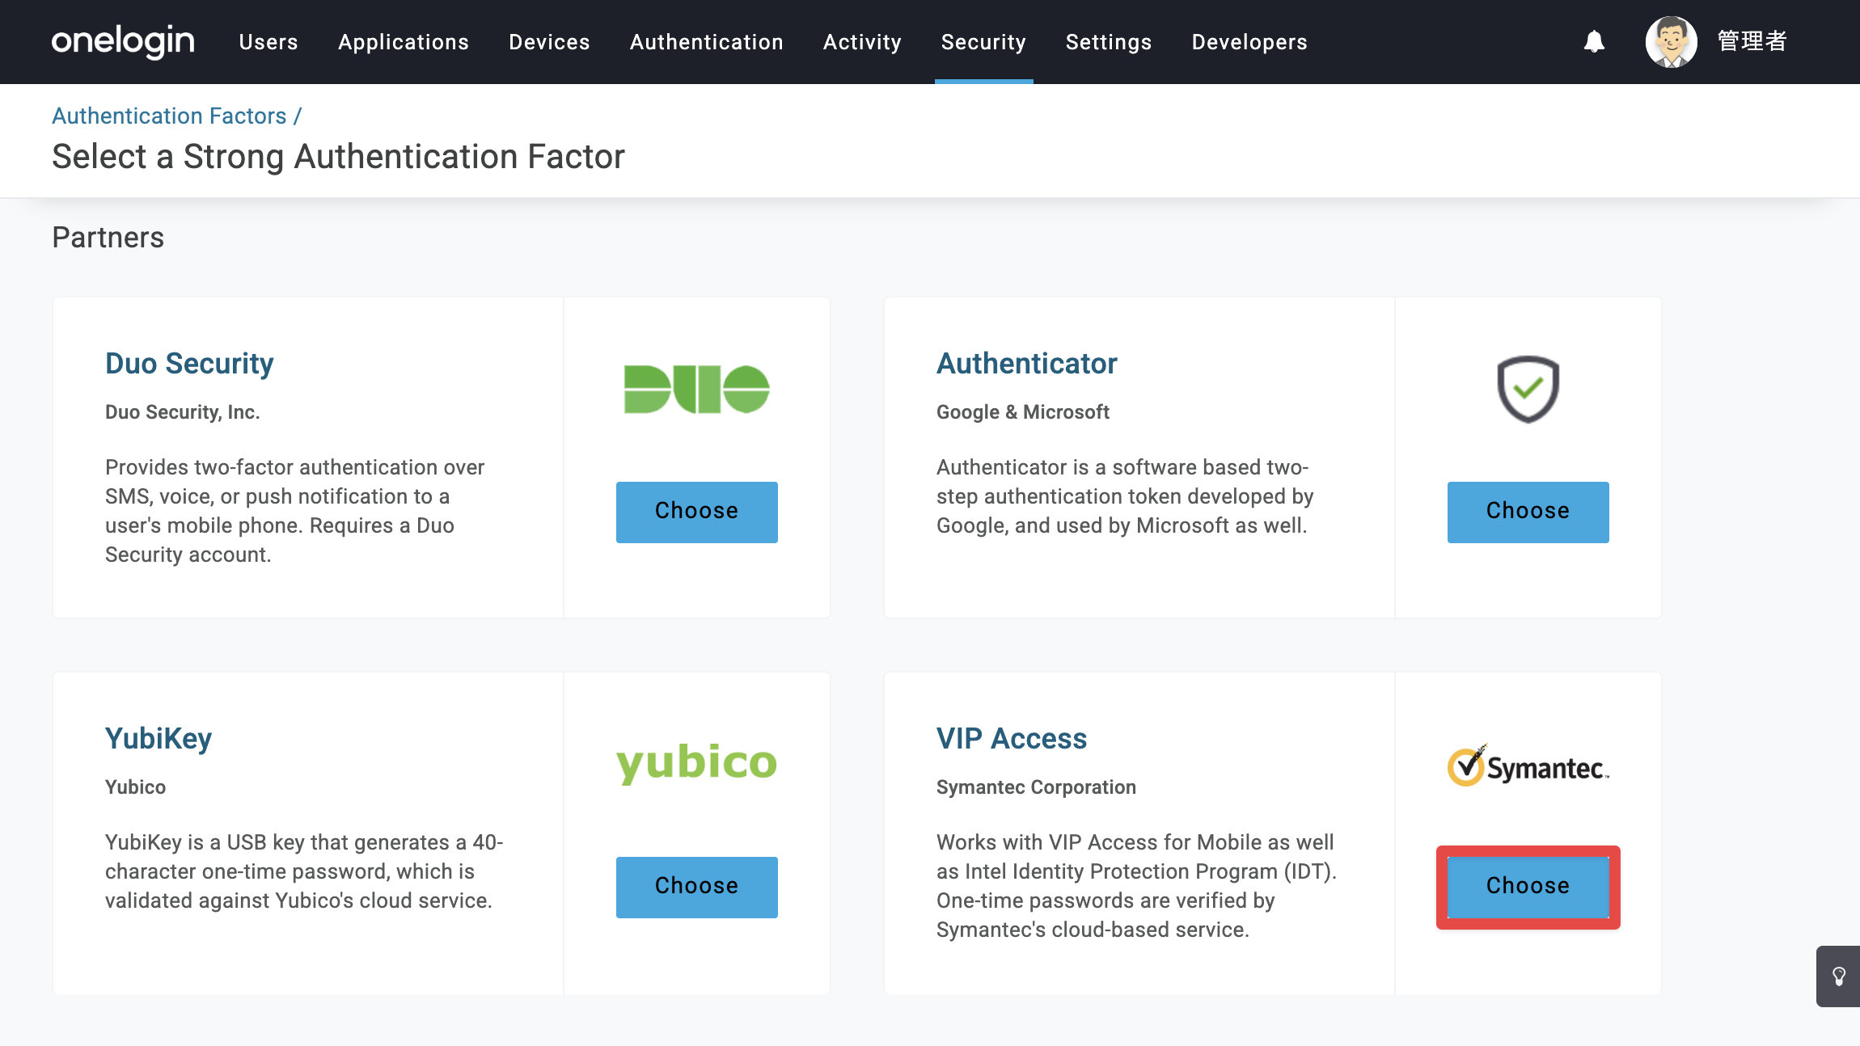Screen dimensions: 1860x1046
Task: Choose the Authenticator factor
Action: click(x=1528, y=512)
